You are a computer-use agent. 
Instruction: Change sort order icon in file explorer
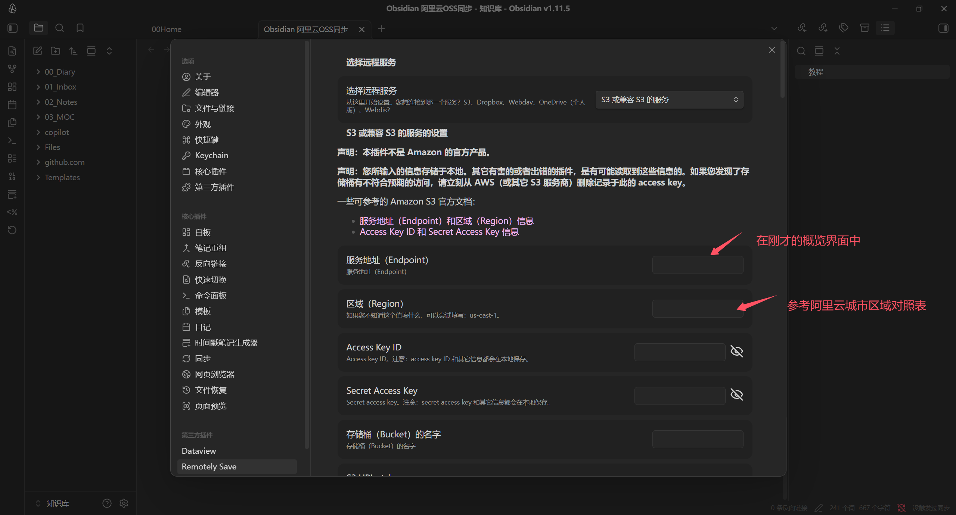(x=73, y=51)
